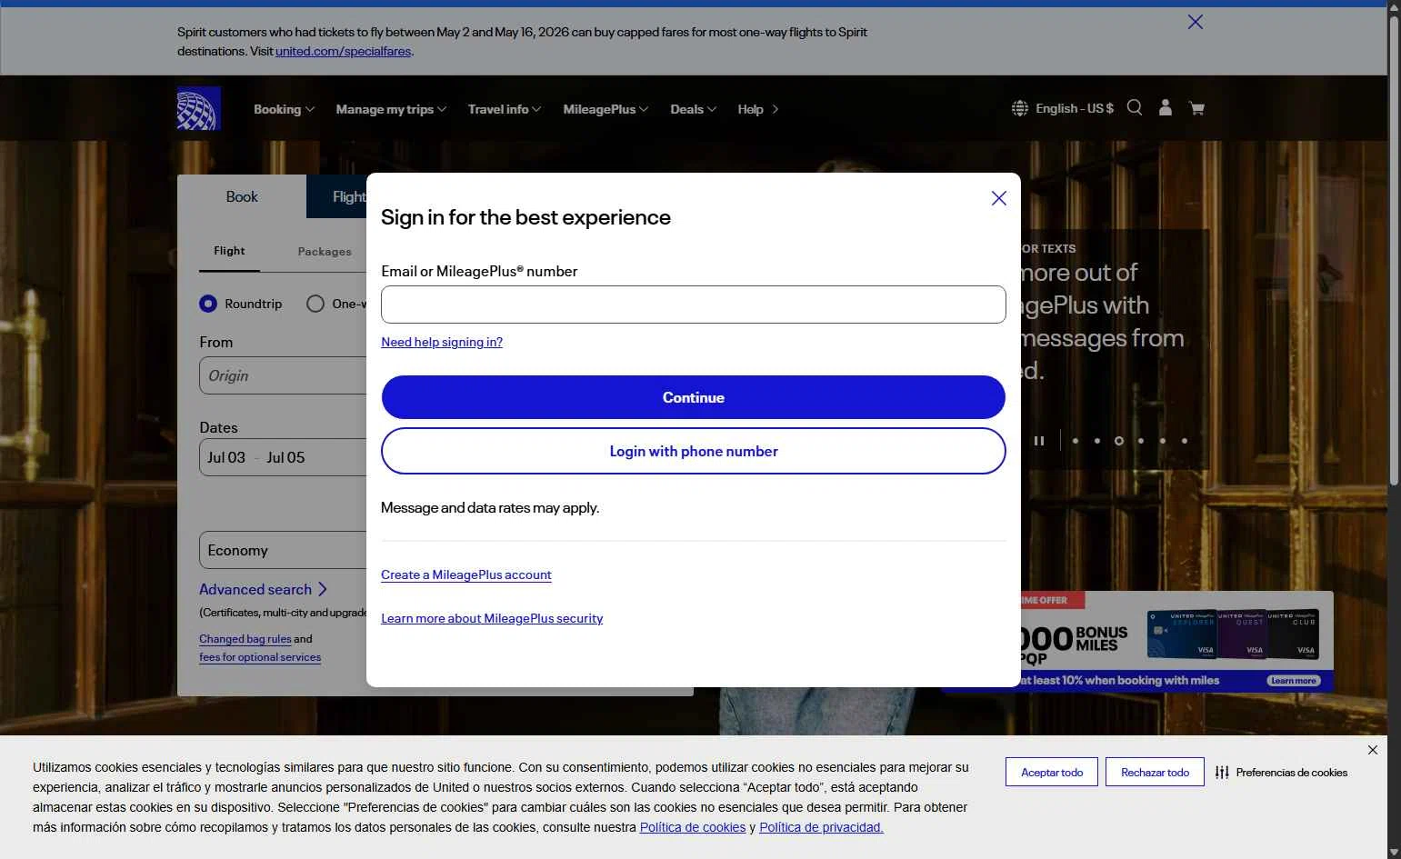Select the Flight sub-tab
The width and height of the screenshot is (1401, 859).
229,251
